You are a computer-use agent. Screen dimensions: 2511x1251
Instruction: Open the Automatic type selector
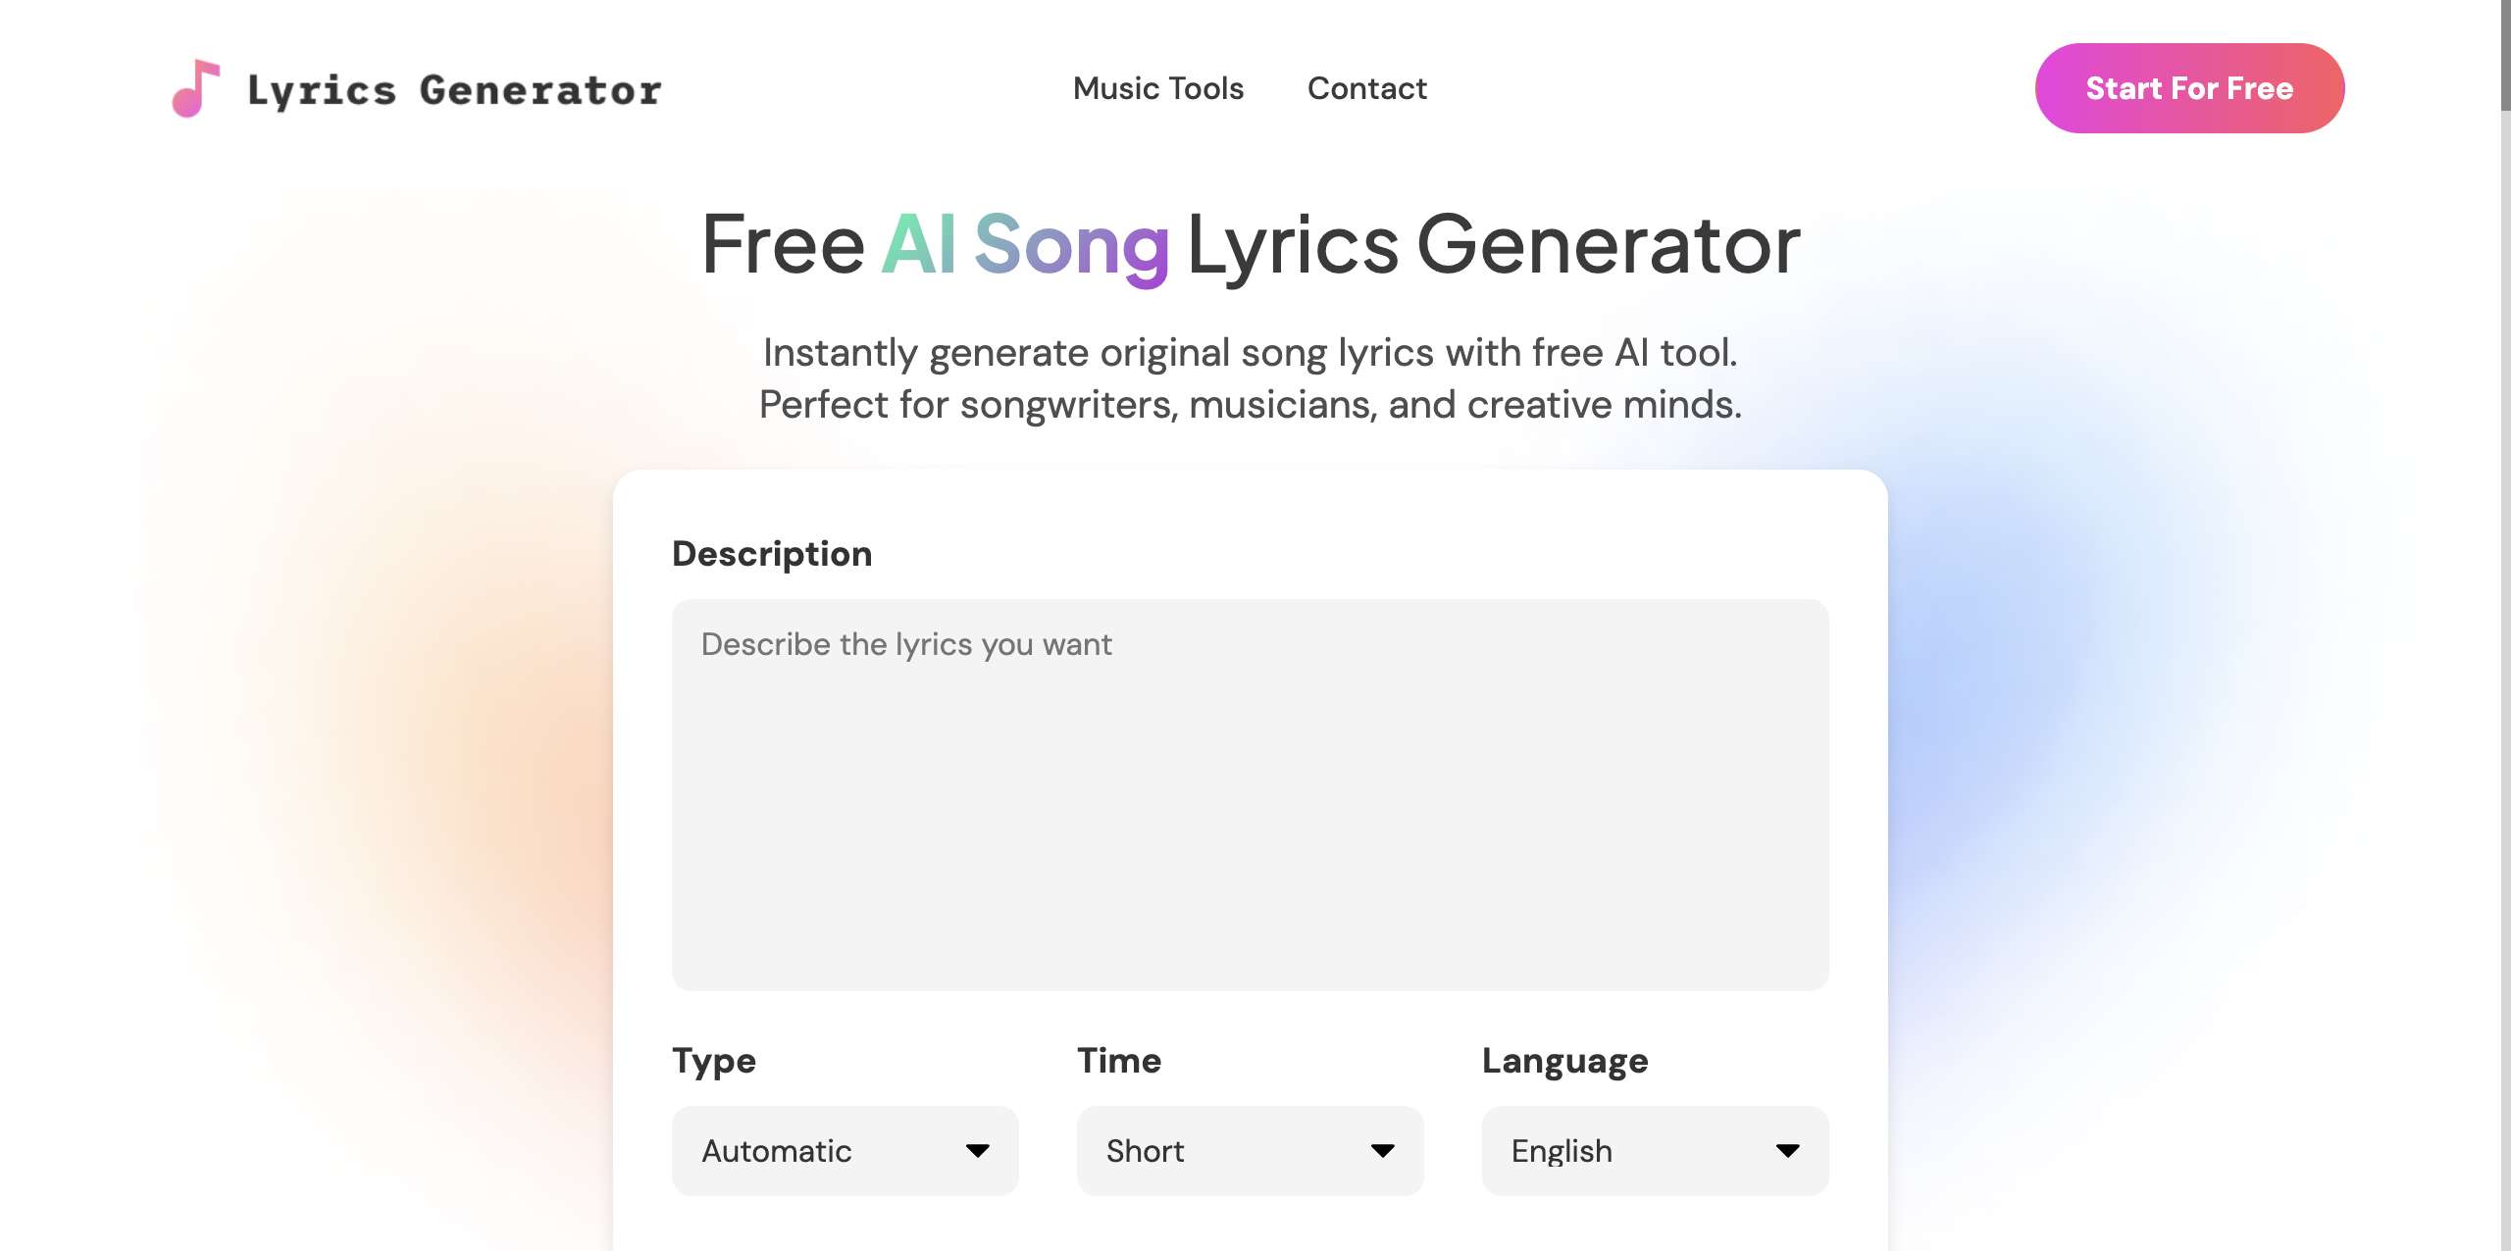[845, 1150]
